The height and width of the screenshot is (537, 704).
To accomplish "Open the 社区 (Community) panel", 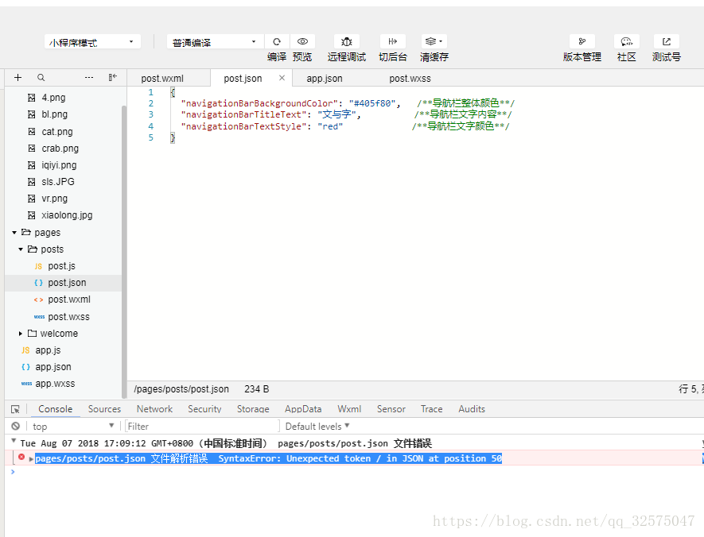I will 626,41.
